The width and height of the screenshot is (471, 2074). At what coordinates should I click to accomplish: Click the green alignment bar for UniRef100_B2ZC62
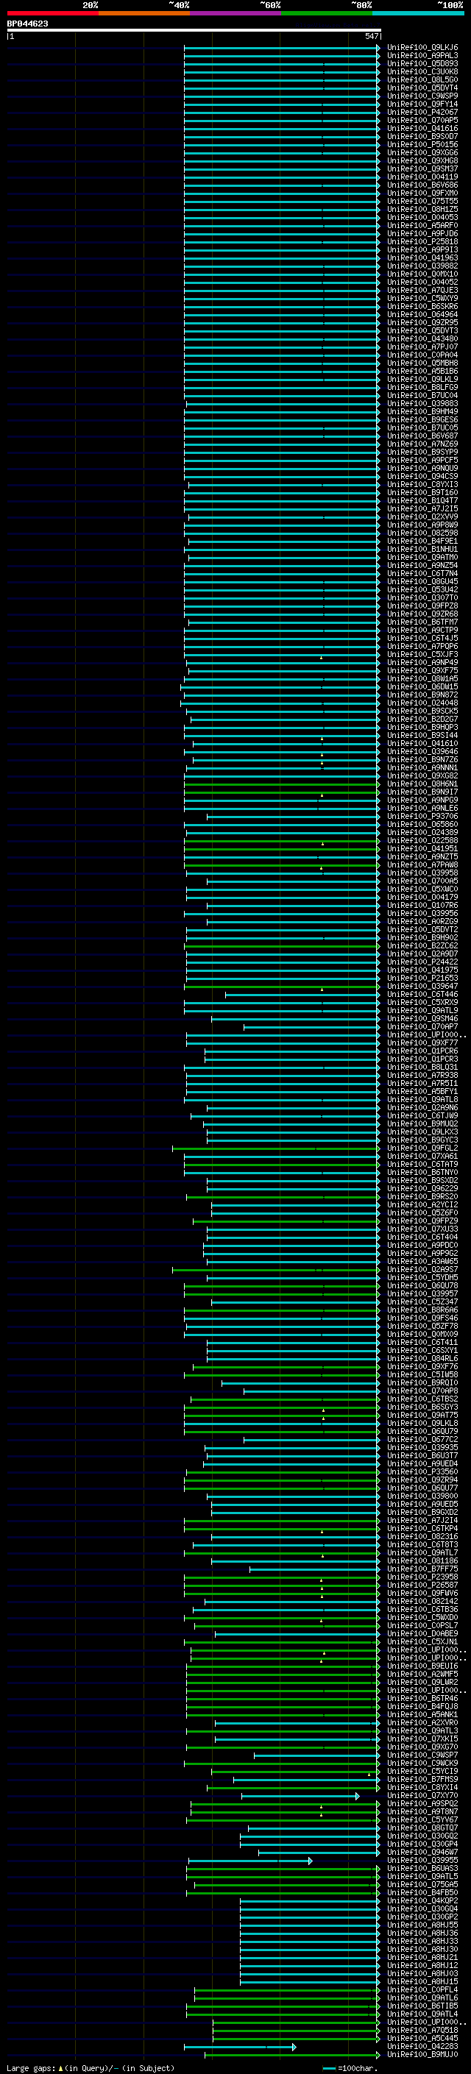pos(282,946)
